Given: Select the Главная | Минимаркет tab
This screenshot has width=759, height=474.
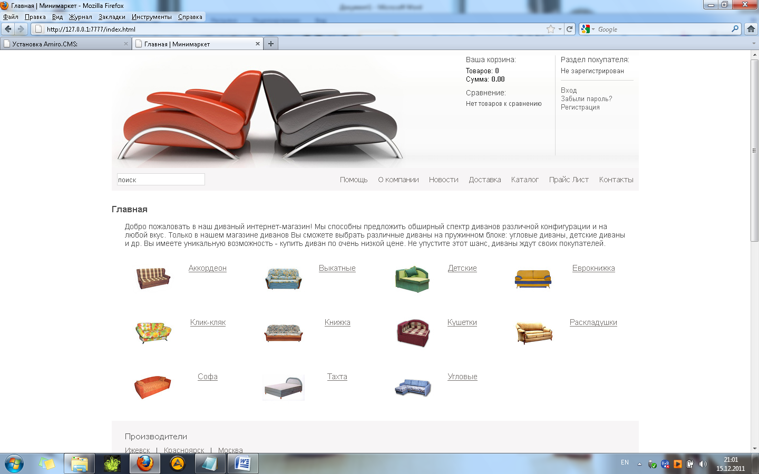Looking at the screenshot, I should click(x=198, y=44).
